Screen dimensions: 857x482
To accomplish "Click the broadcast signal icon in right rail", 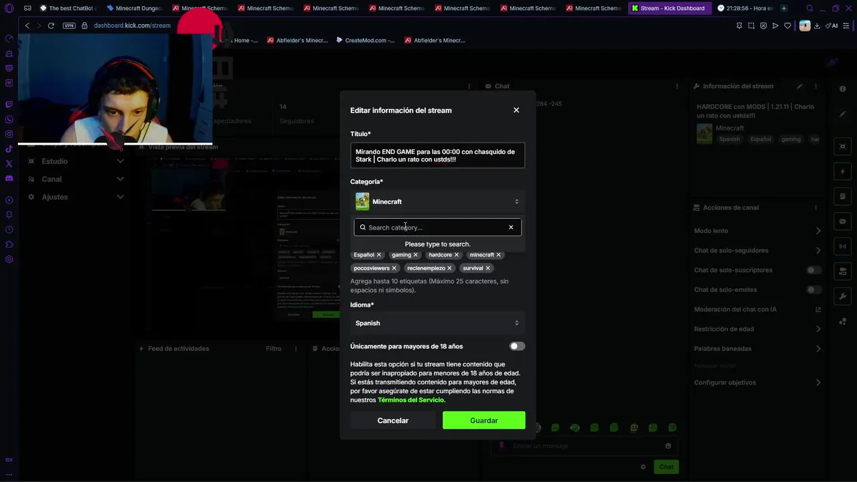I will 842,246.
